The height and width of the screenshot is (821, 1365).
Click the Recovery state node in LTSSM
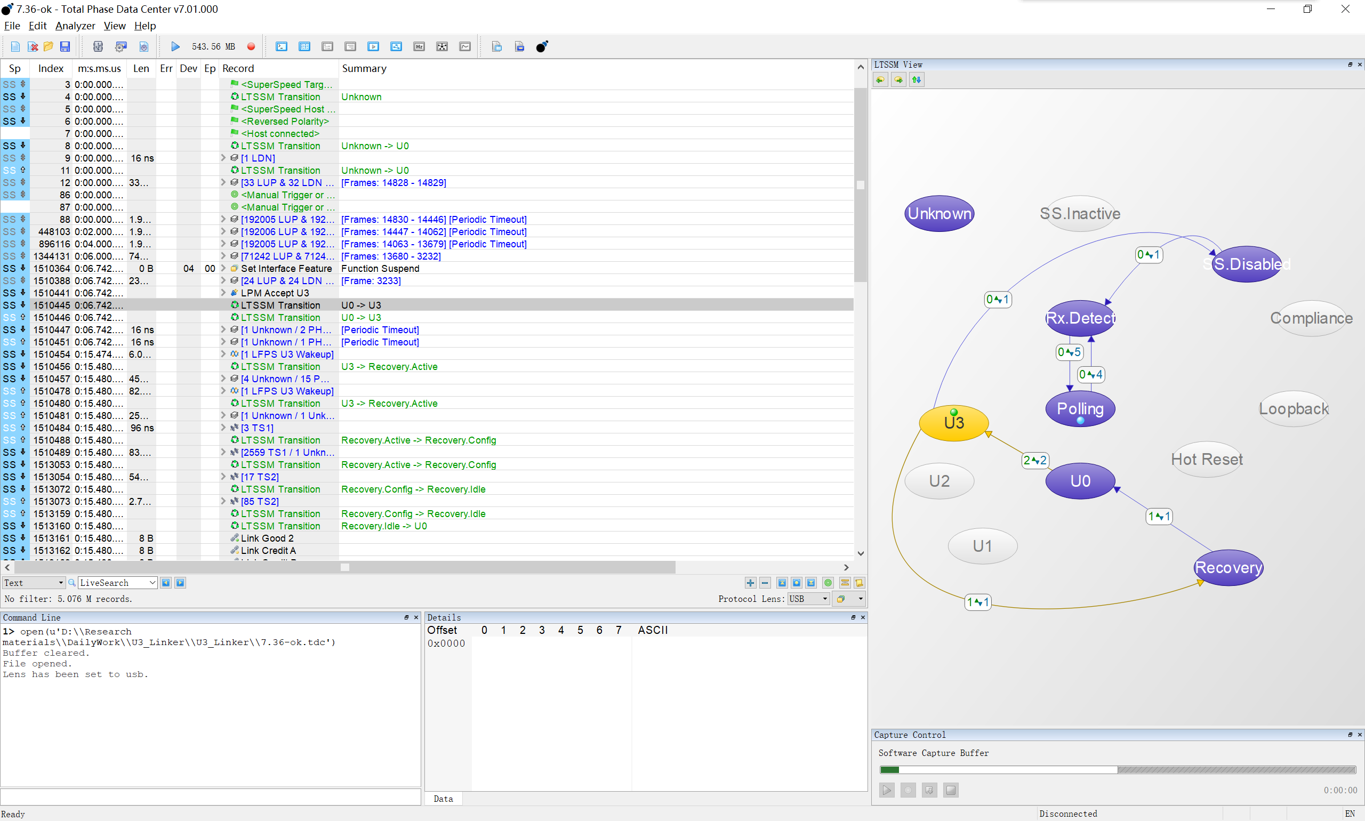(1228, 568)
